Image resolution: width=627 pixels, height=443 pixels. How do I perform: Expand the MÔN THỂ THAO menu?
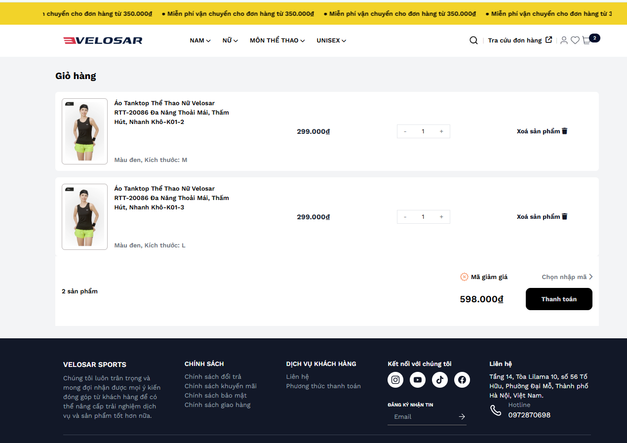click(277, 40)
